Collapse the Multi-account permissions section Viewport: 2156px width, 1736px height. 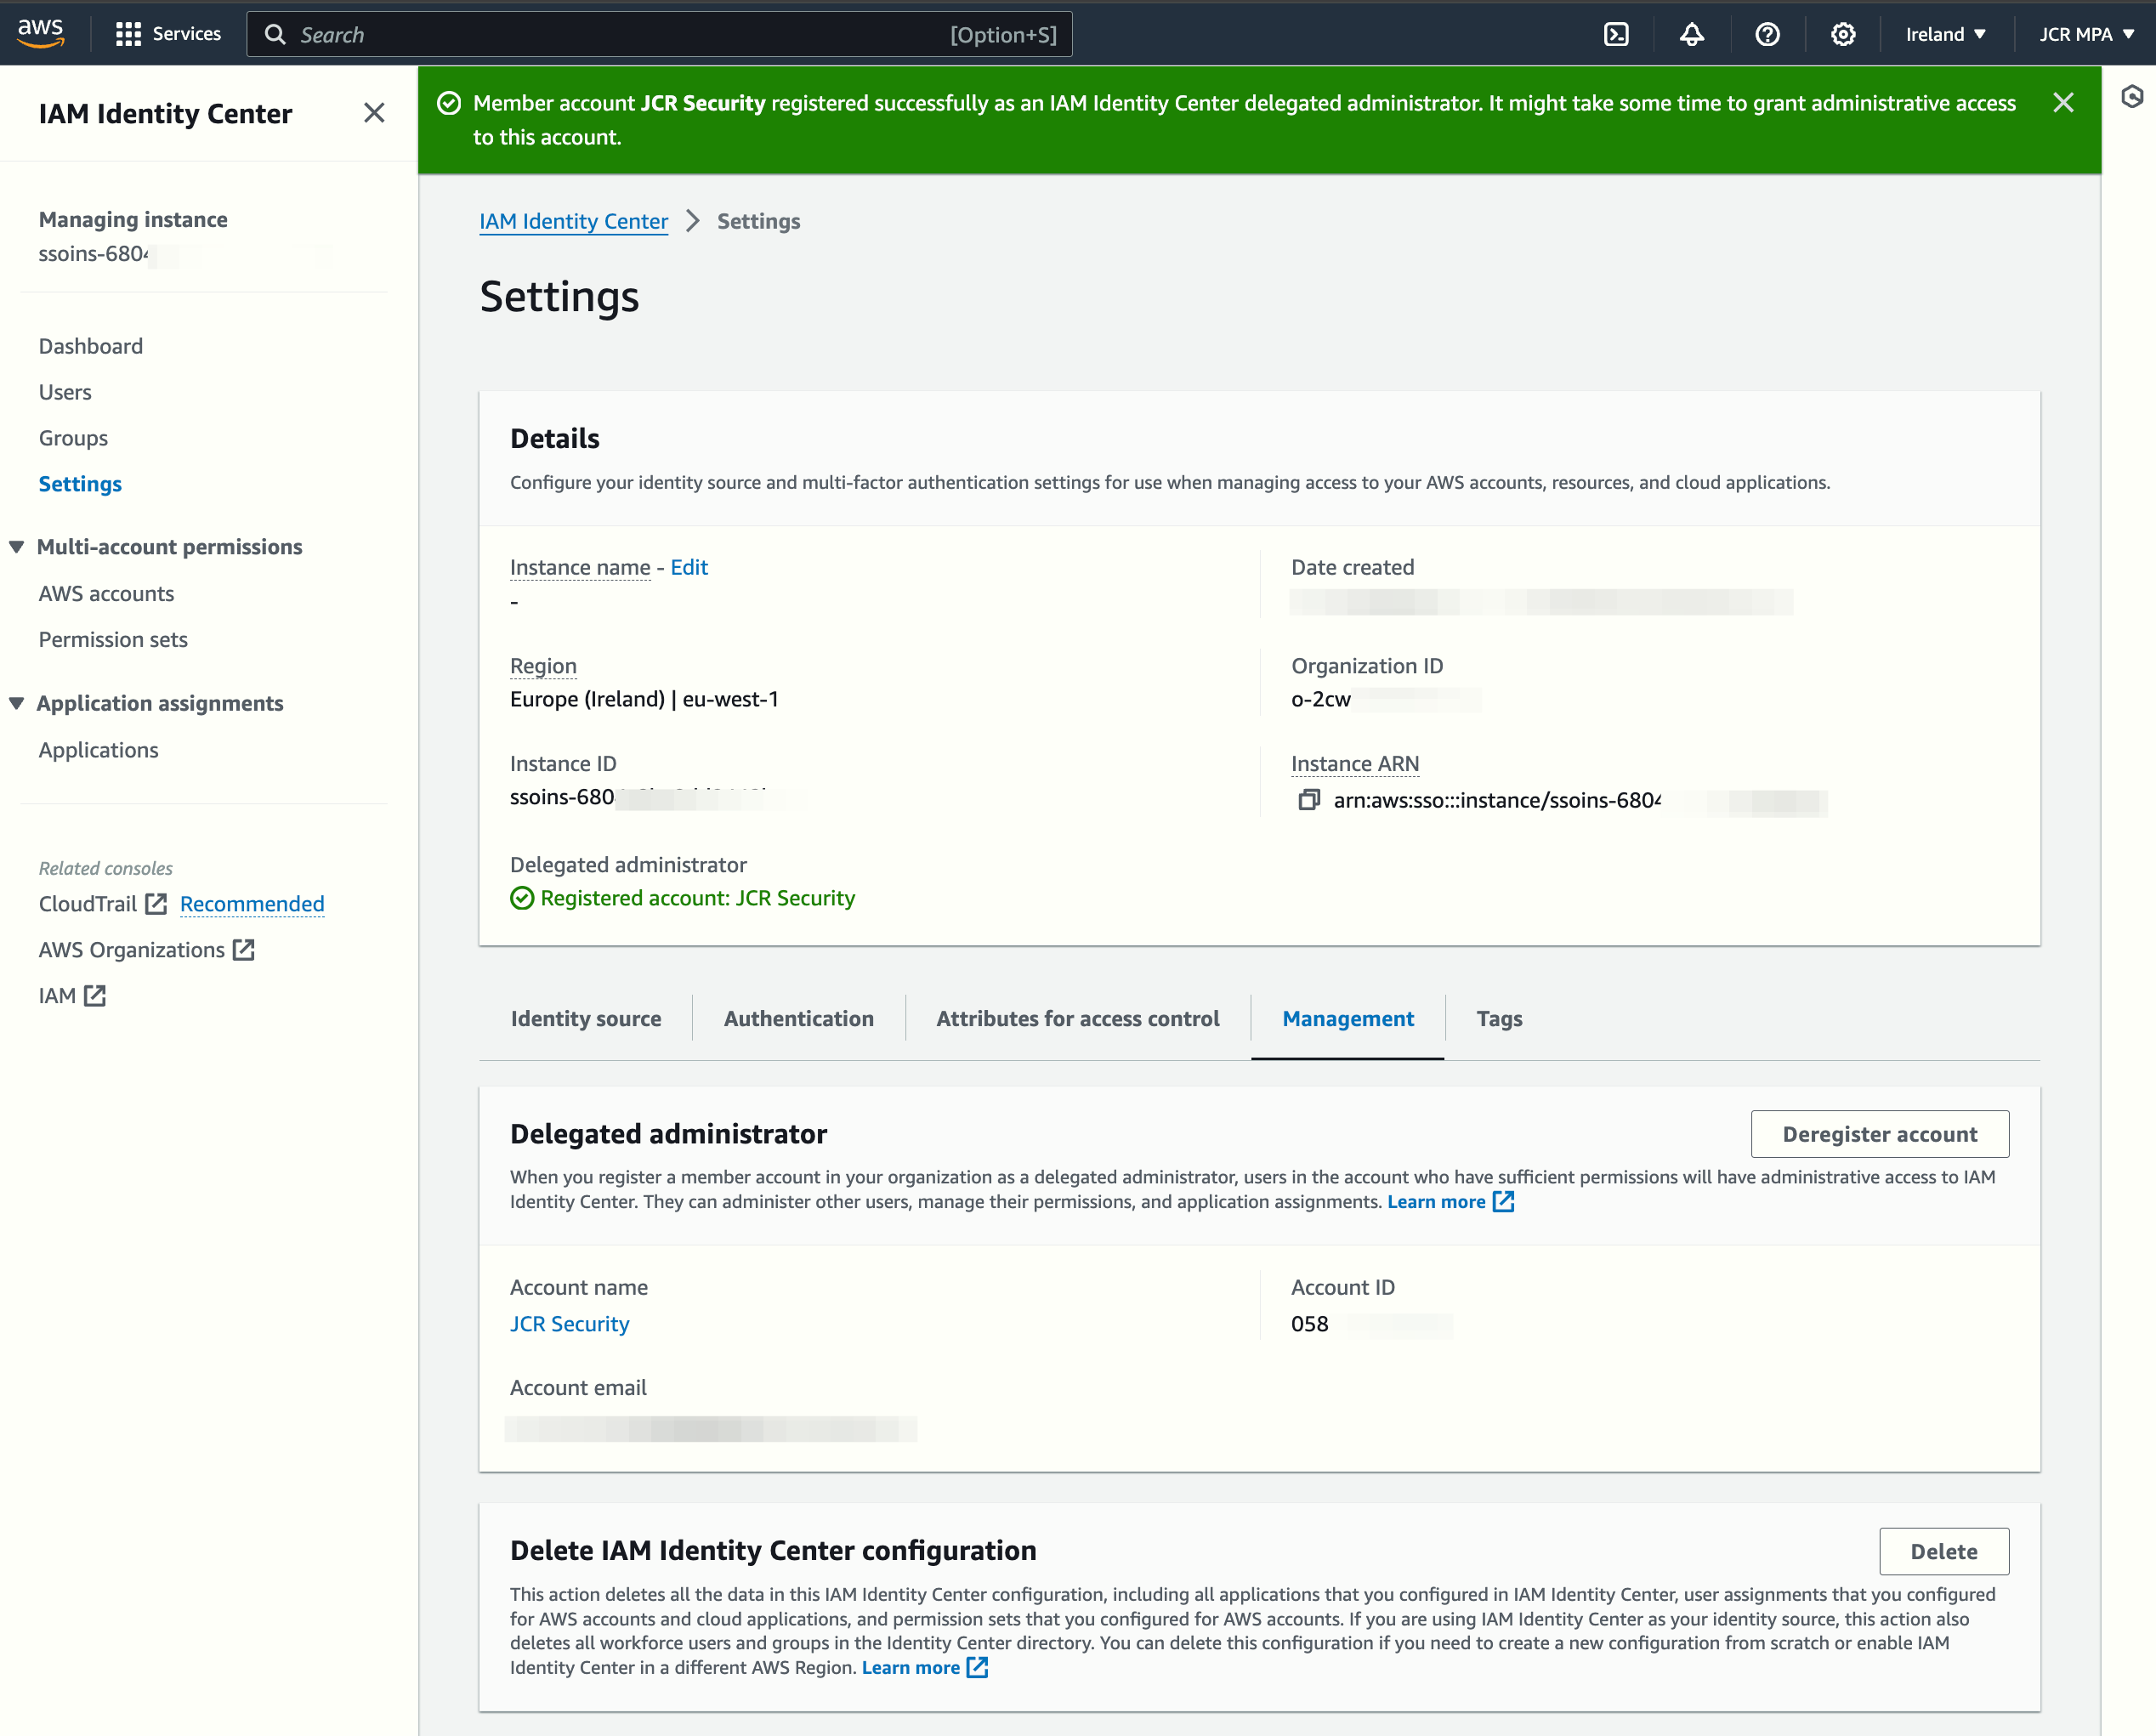pos(17,547)
